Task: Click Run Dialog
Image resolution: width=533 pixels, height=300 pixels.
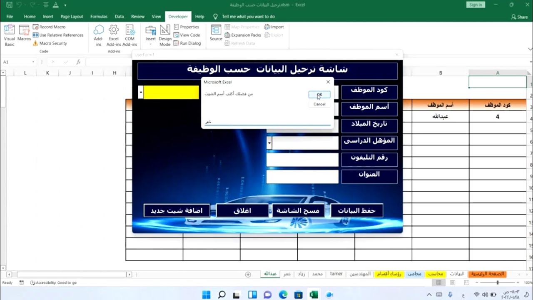Action: pyautogui.click(x=187, y=43)
